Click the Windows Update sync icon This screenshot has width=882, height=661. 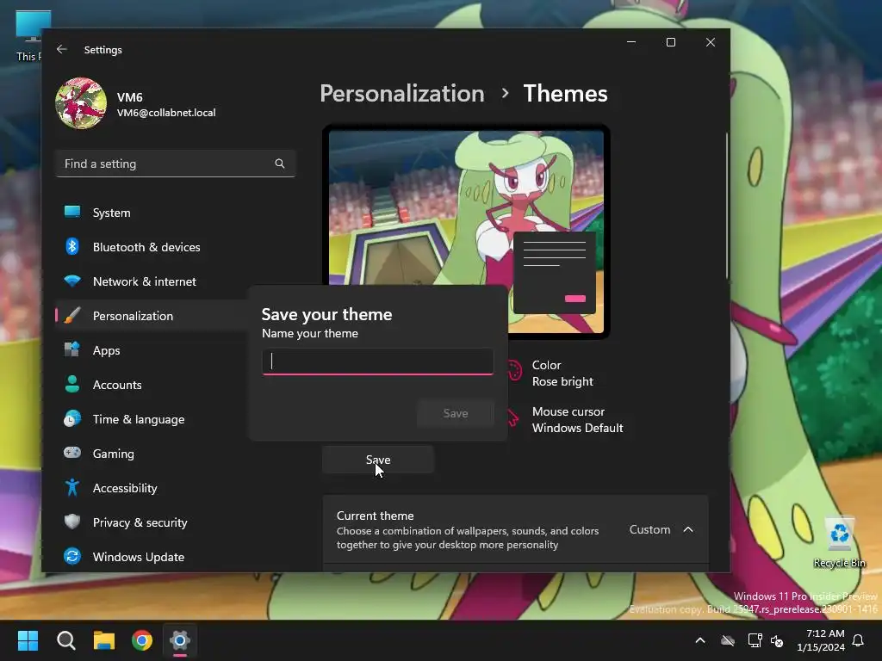point(72,557)
